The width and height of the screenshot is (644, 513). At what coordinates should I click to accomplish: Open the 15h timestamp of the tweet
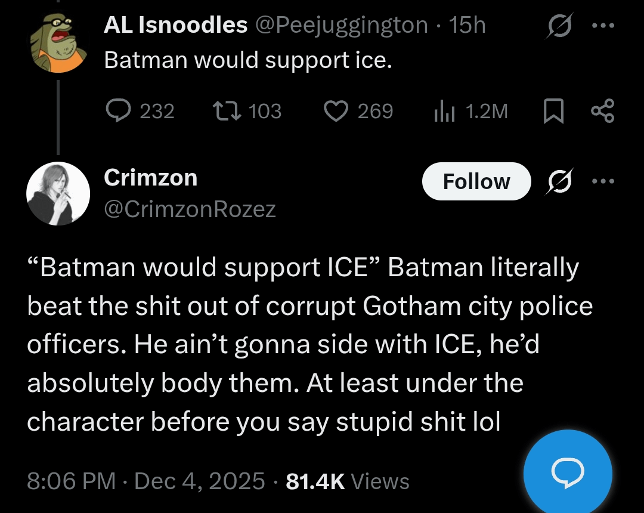(x=467, y=25)
